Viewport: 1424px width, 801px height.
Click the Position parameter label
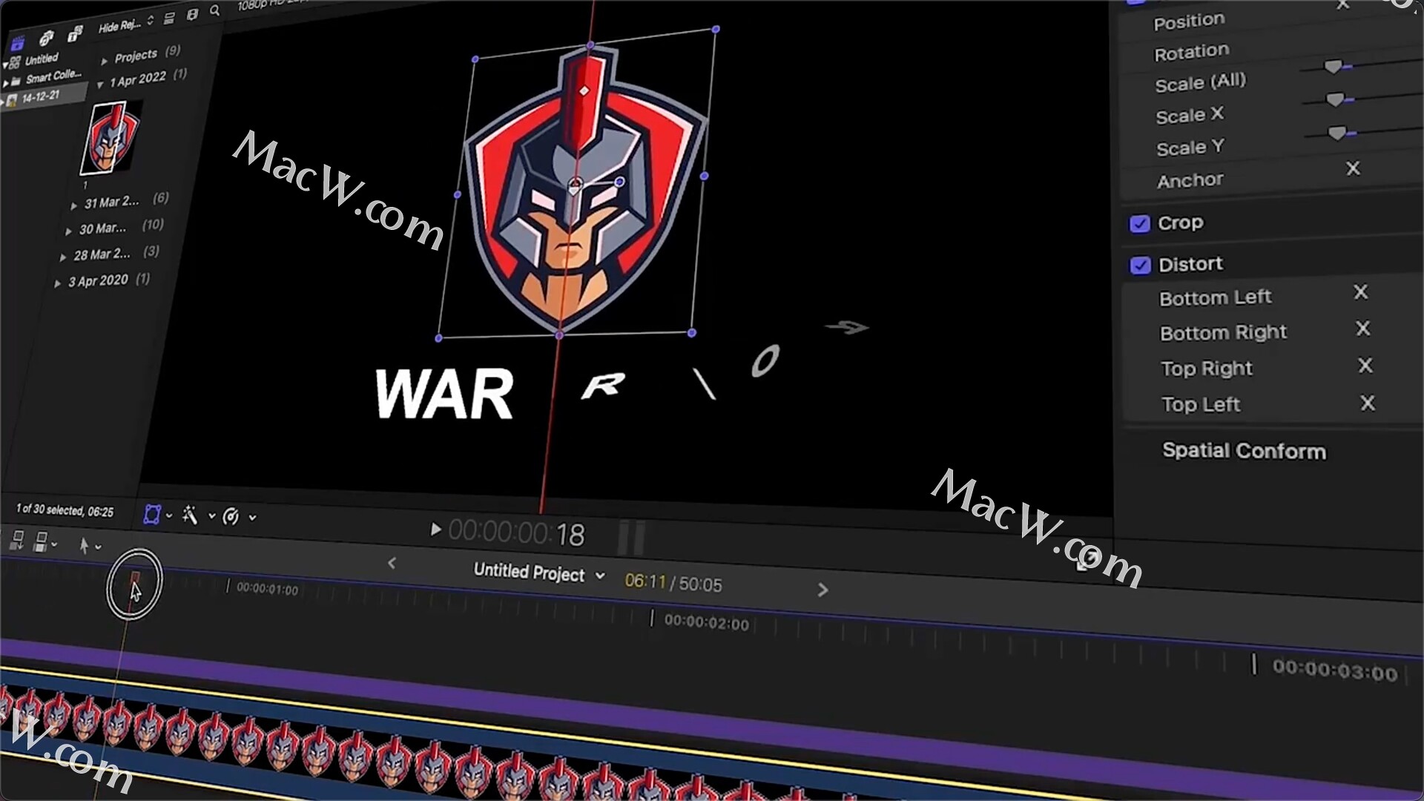click(x=1189, y=21)
